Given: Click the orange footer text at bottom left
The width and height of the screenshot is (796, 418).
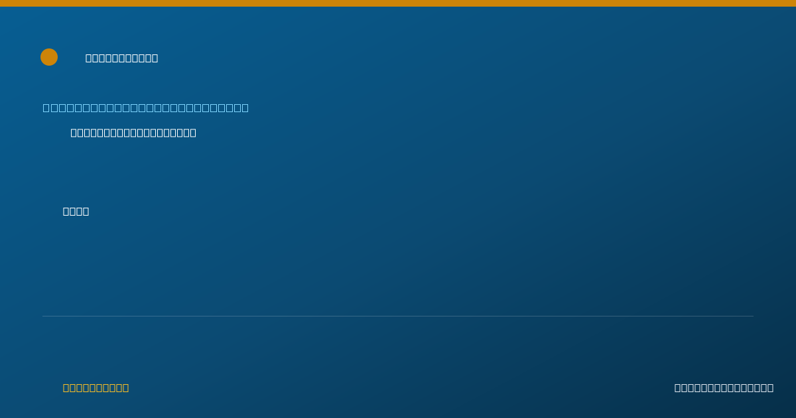Looking at the screenshot, I should point(96,387).
